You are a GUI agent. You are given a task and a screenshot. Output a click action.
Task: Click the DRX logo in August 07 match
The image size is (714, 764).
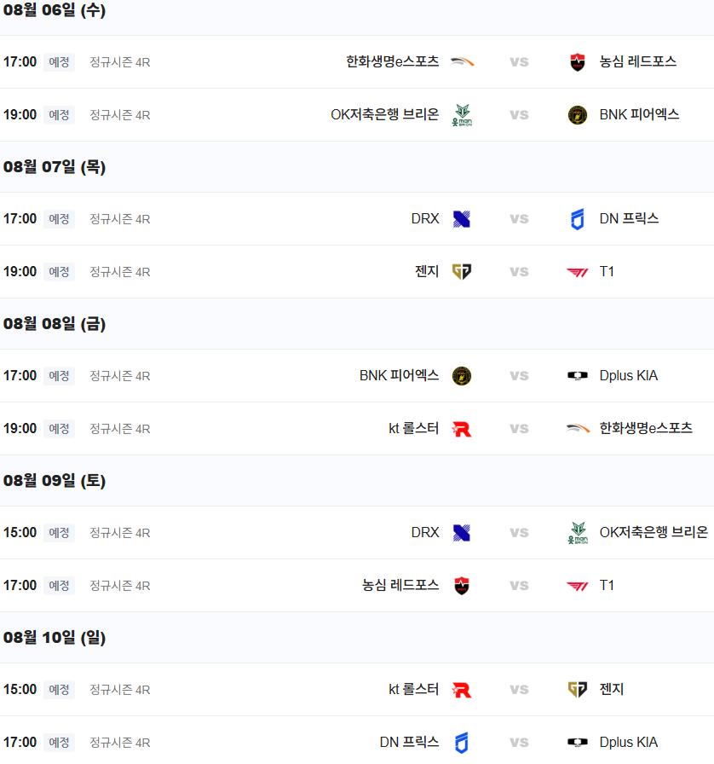pos(462,219)
